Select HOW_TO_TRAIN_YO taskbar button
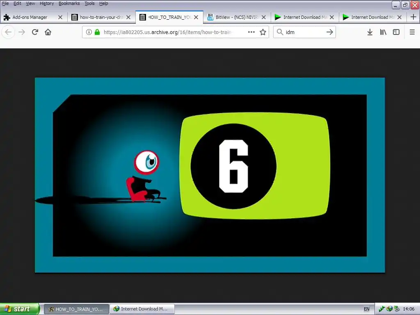Image resolution: width=420 pixels, height=315 pixels. click(x=76, y=309)
